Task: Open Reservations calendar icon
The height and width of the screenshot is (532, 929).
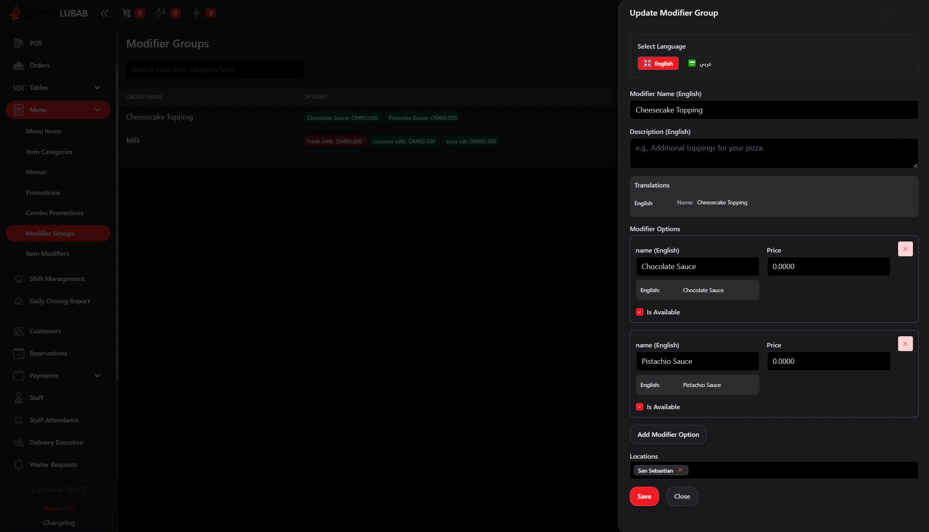Action: (x=19, y=353)
